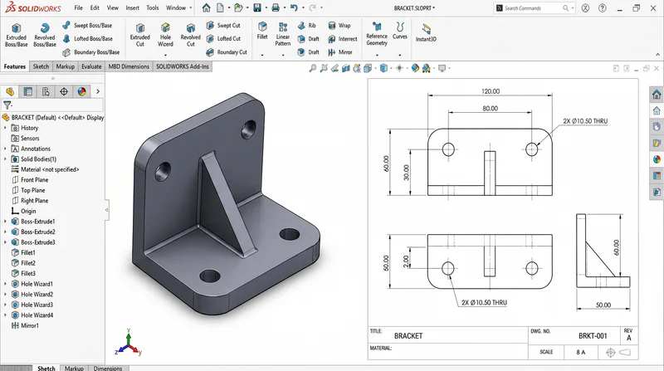Select the Boundary Cut tool
664x371 pixels.
coord(227,52)
